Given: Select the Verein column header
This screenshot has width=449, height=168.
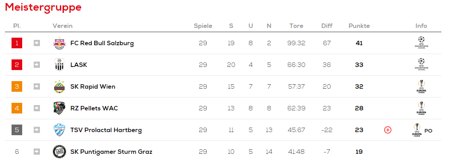Looking at the screenshot, I should (63, 26).
